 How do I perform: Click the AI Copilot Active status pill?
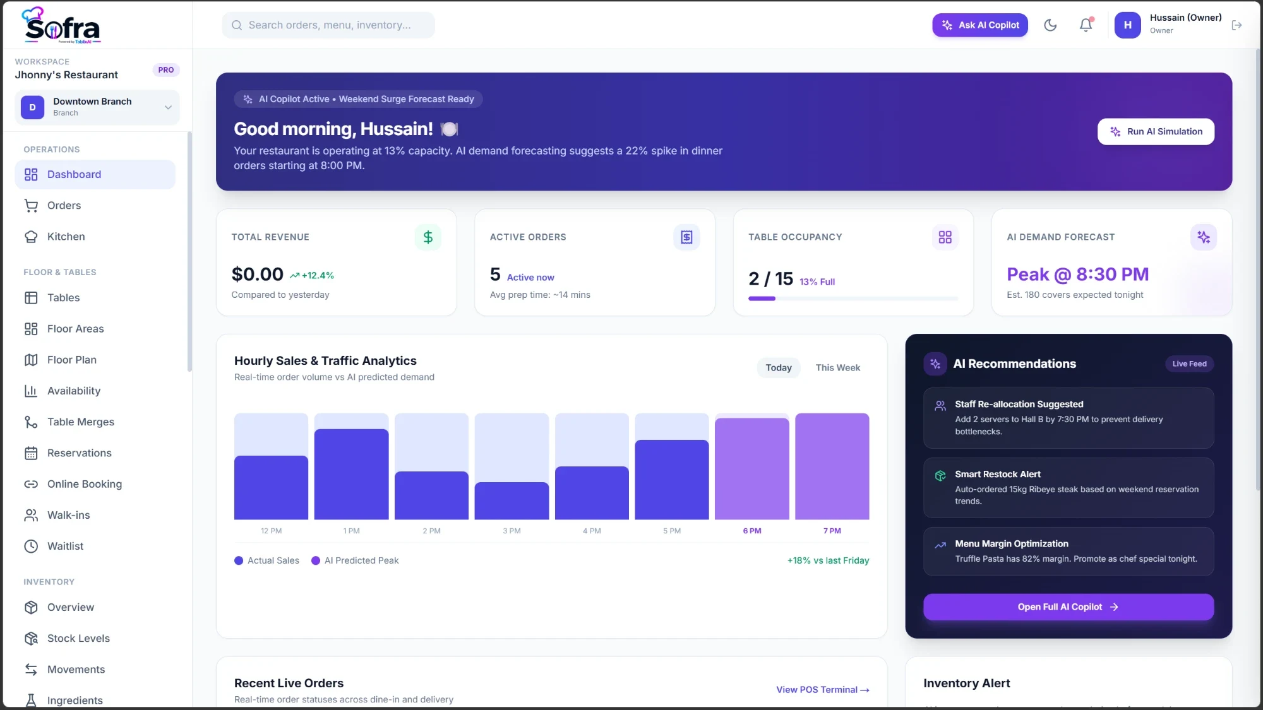click(358, 99)
